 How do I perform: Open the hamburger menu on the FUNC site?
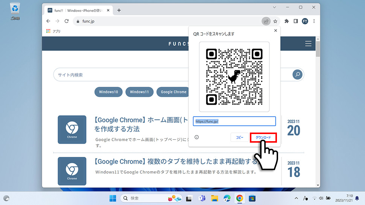click(308, 44)
